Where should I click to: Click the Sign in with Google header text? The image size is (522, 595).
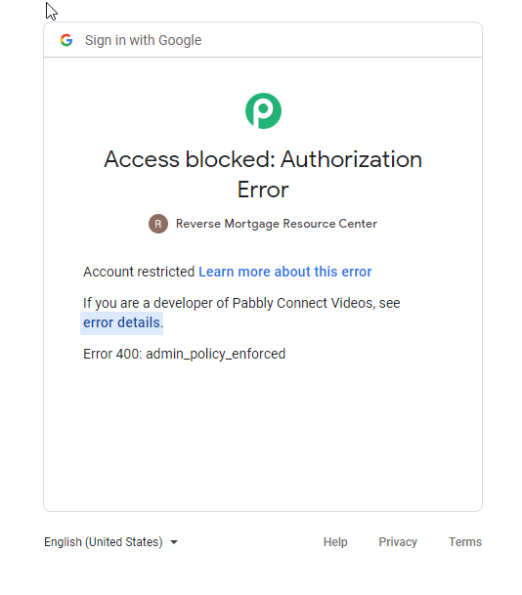tap(143, 40)
